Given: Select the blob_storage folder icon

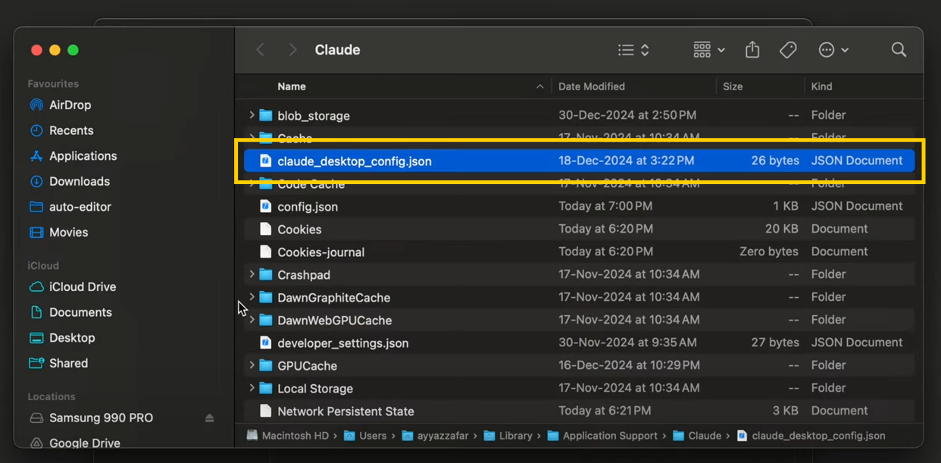Looking at the screenshot, I should 265,115.
